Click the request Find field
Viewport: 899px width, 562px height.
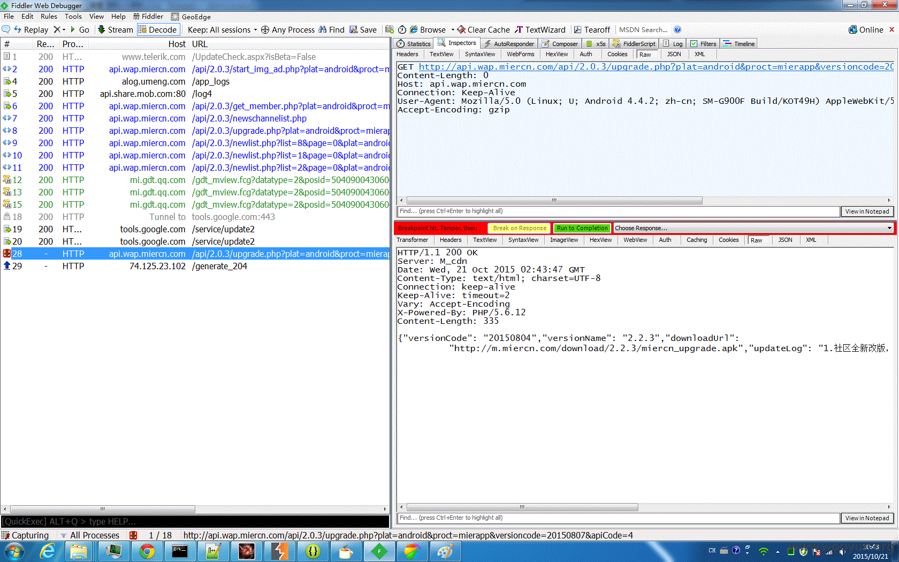click(619, 211)
